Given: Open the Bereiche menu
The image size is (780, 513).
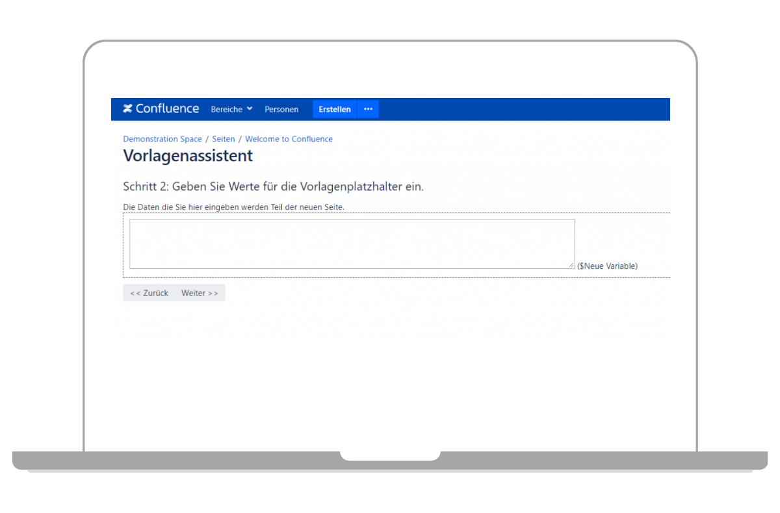Looking at the screenshot, I should (x=226, y=110).
